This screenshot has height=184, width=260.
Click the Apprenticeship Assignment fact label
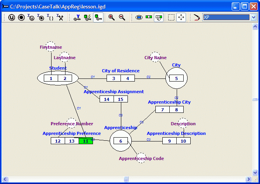click(114, 92)
